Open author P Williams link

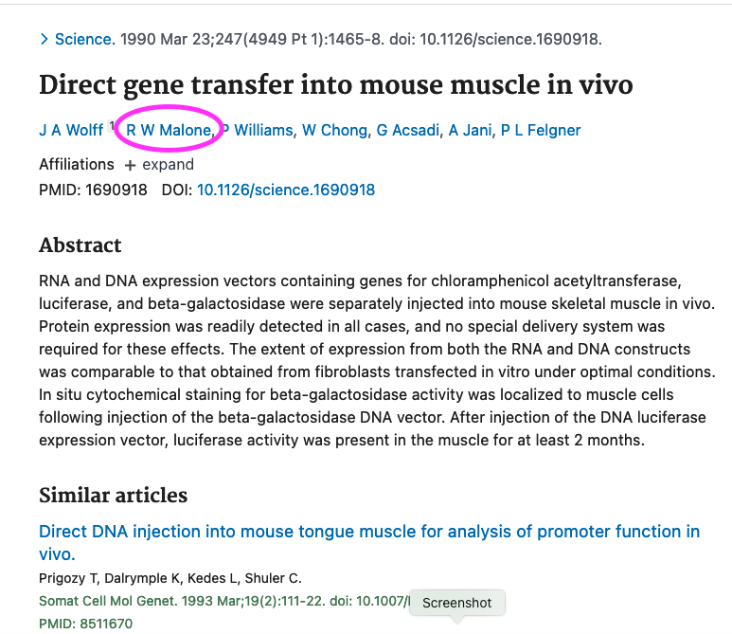point(258,130)
